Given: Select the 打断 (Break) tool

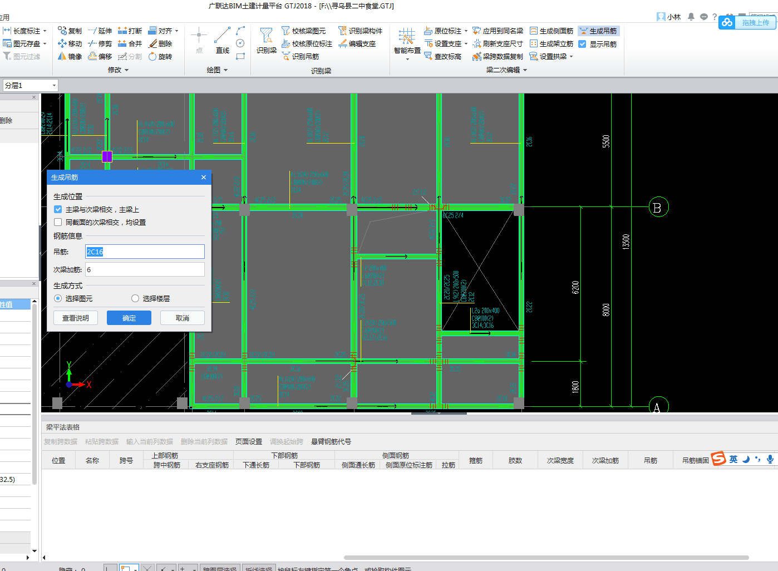Looking at the screenshot, I should (130, 31).
